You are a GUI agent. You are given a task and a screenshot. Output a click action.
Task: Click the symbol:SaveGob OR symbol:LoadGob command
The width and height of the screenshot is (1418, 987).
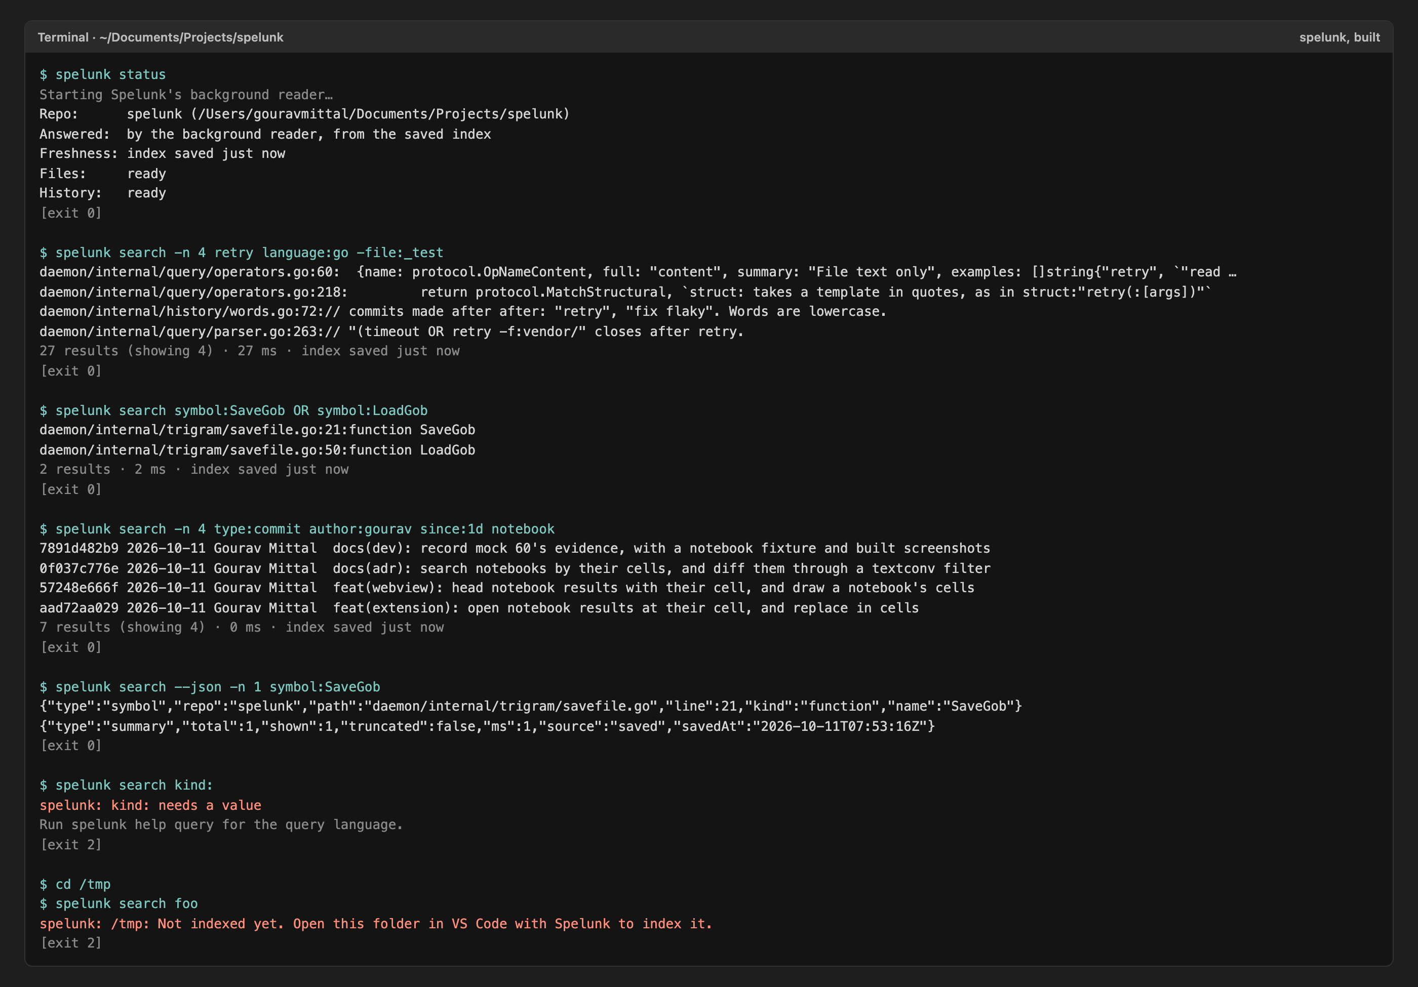click(233, 410)
